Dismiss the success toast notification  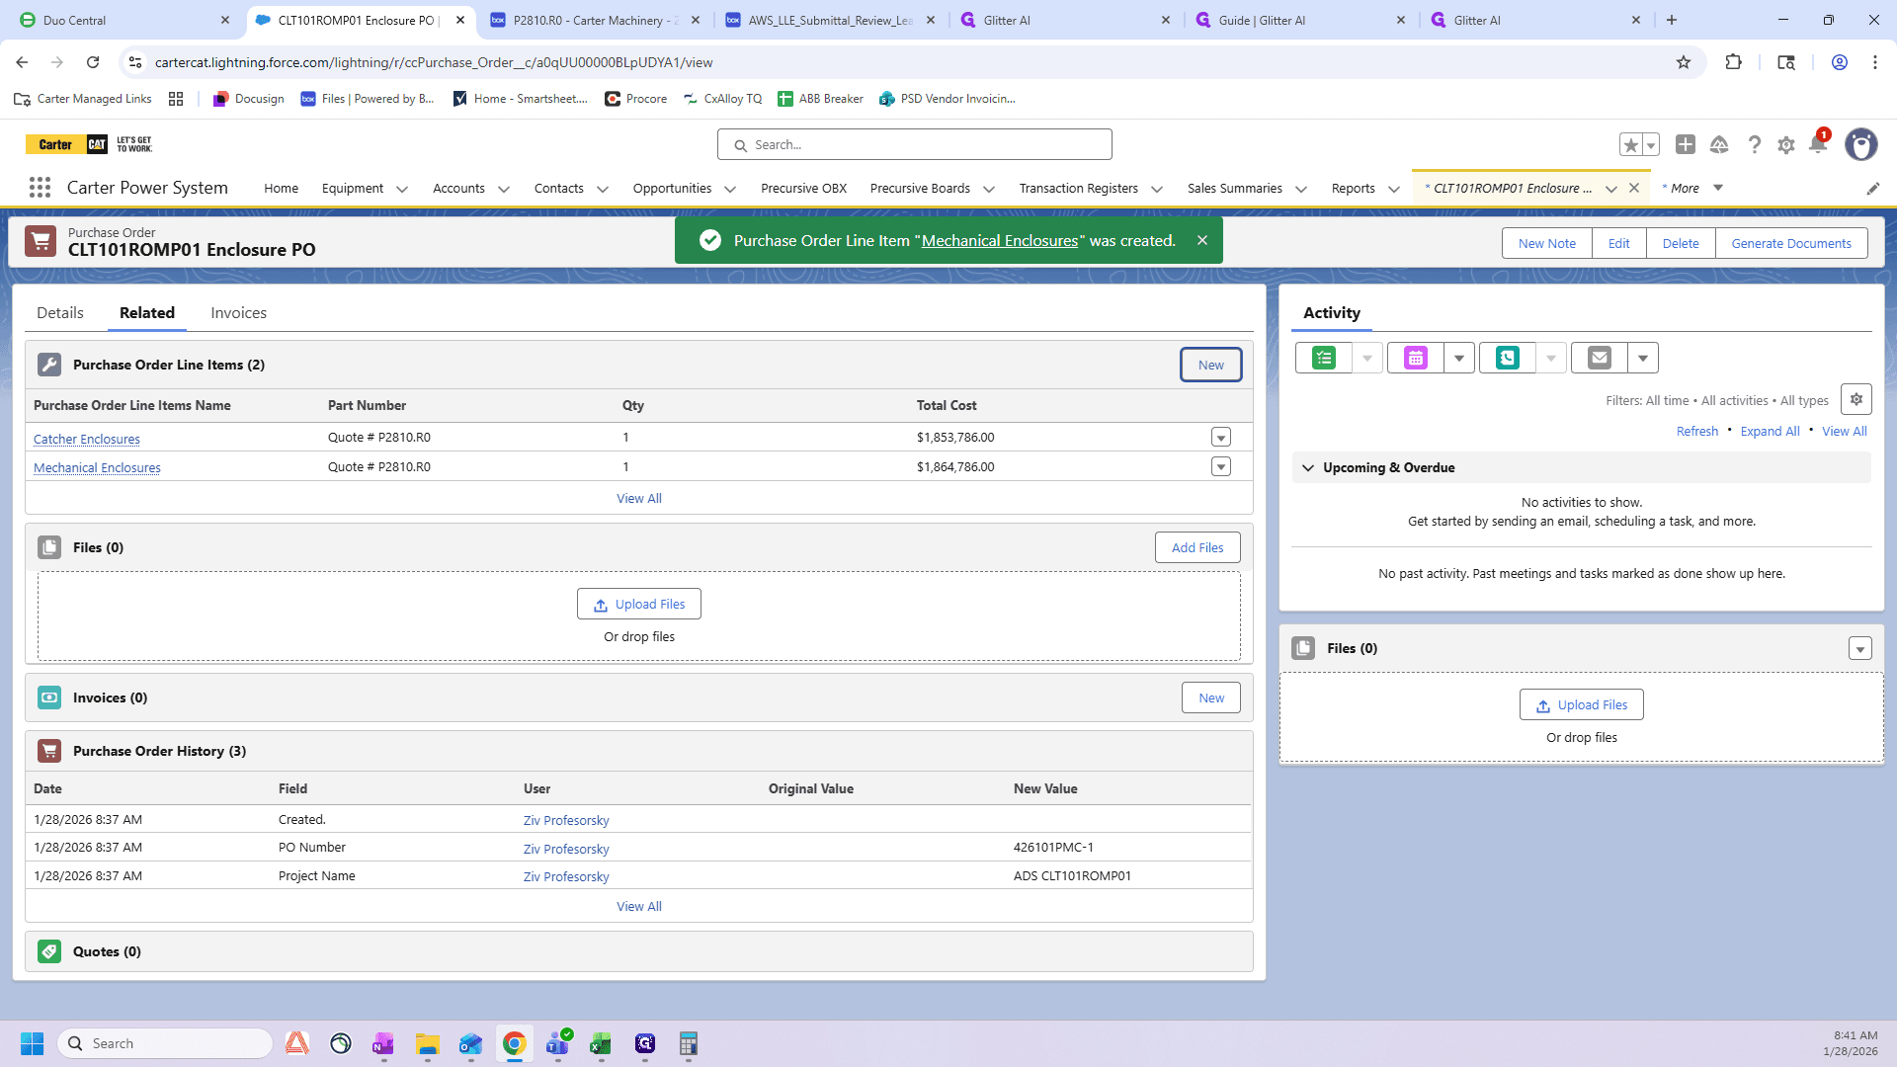[1202, 240]
